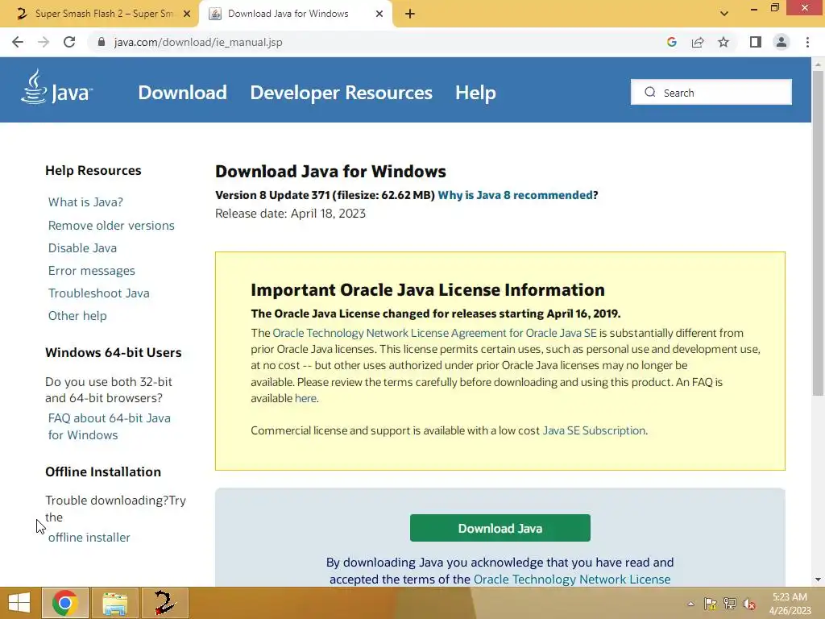Click the green Download Java button

tap(500, 528)
